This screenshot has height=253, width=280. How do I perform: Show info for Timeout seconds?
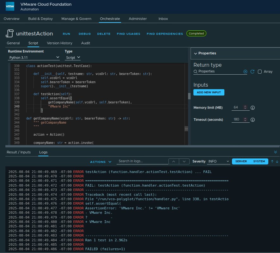click(253, 120)
